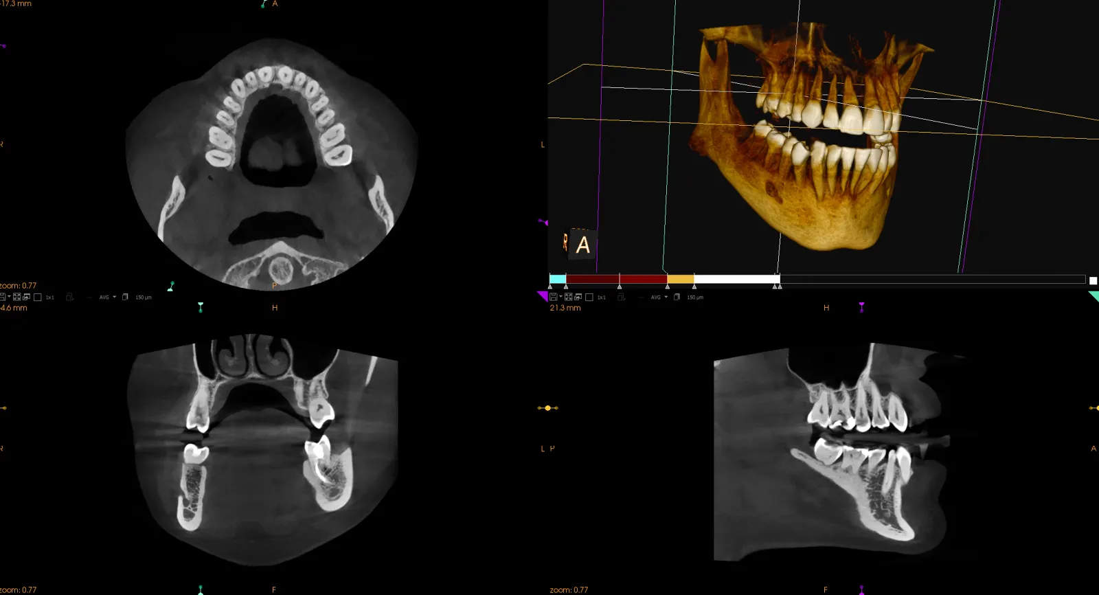Image resolution: width=1099 pixels, height=595 pixels.
Task: Toggle the square checkbox in the axial toolbar
Action: pyautogui.click(x=38, y=297)
